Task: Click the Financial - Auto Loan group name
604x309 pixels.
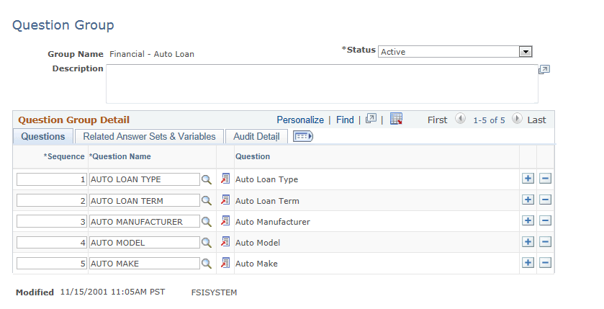Action: click(x=152, y=54)
